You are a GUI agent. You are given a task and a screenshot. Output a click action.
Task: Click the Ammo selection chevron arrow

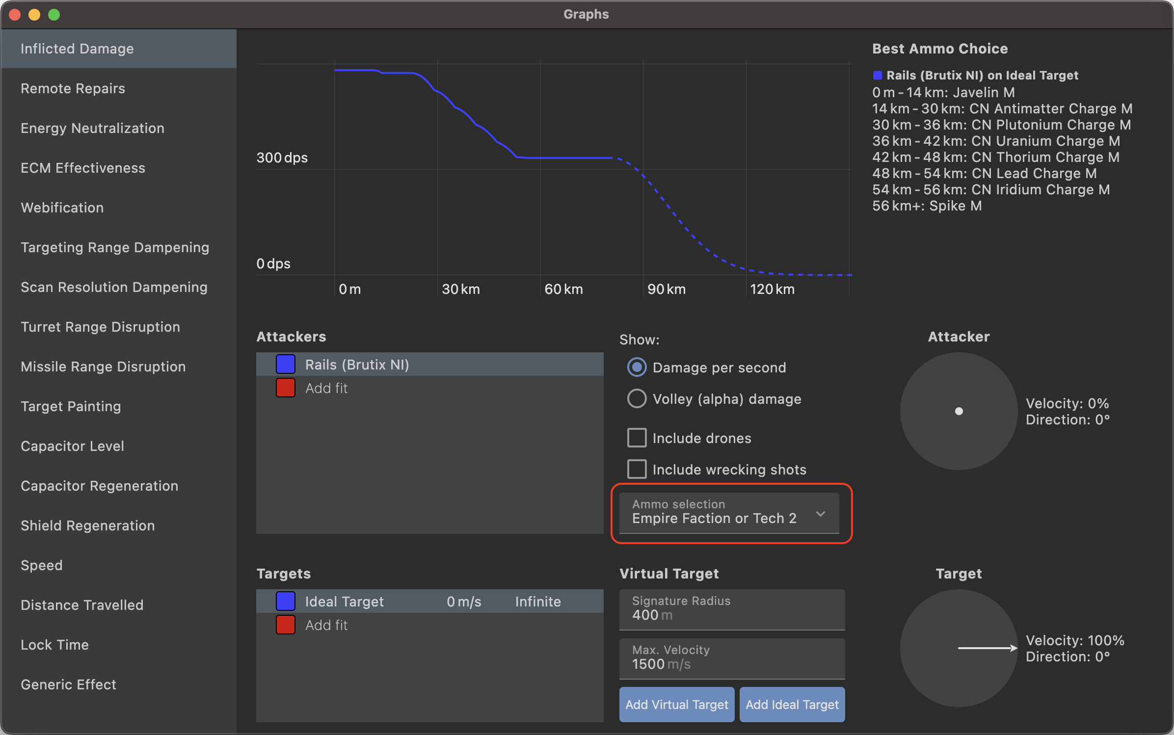820,514
